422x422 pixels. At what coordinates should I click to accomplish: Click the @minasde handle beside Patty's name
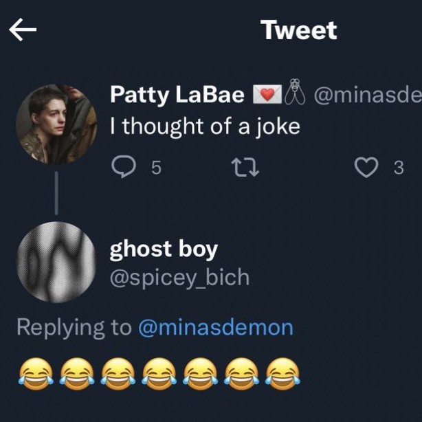pos(367,96)
